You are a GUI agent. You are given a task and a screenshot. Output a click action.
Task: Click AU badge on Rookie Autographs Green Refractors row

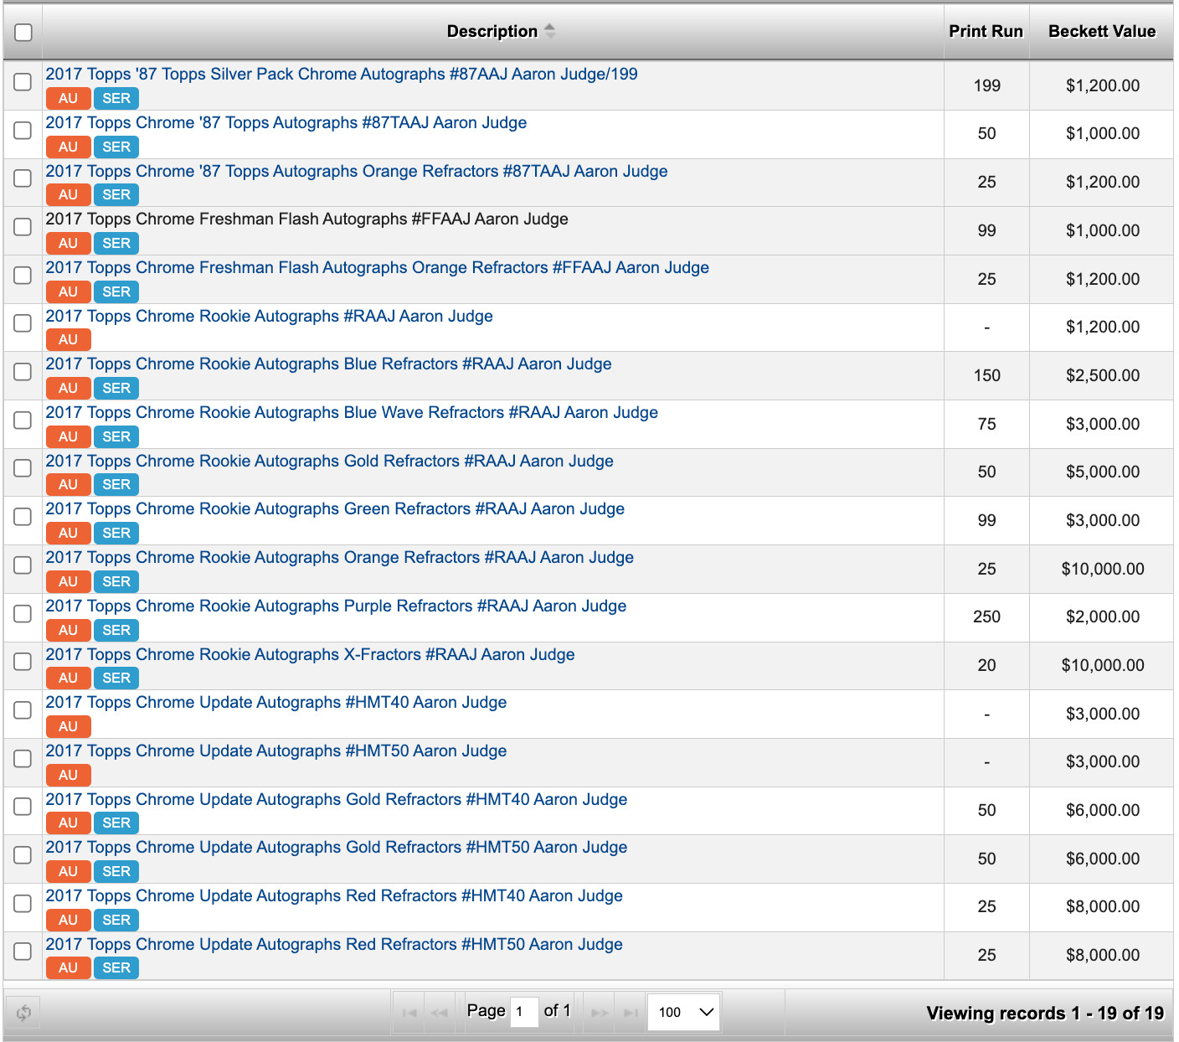(x=68, y=533)
